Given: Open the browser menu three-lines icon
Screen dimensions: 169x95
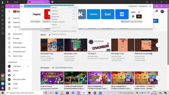Looking at the screenshot, I should click(152, 2).
